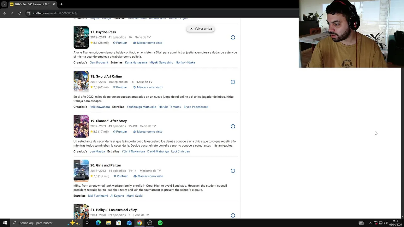Go back with browser back arrow

4,13
